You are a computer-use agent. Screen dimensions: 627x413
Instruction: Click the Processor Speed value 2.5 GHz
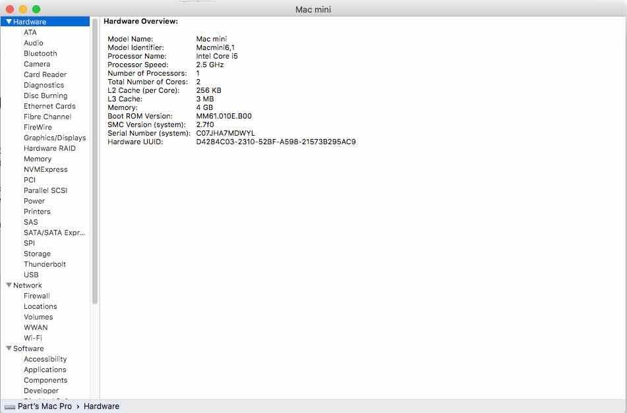210,65
